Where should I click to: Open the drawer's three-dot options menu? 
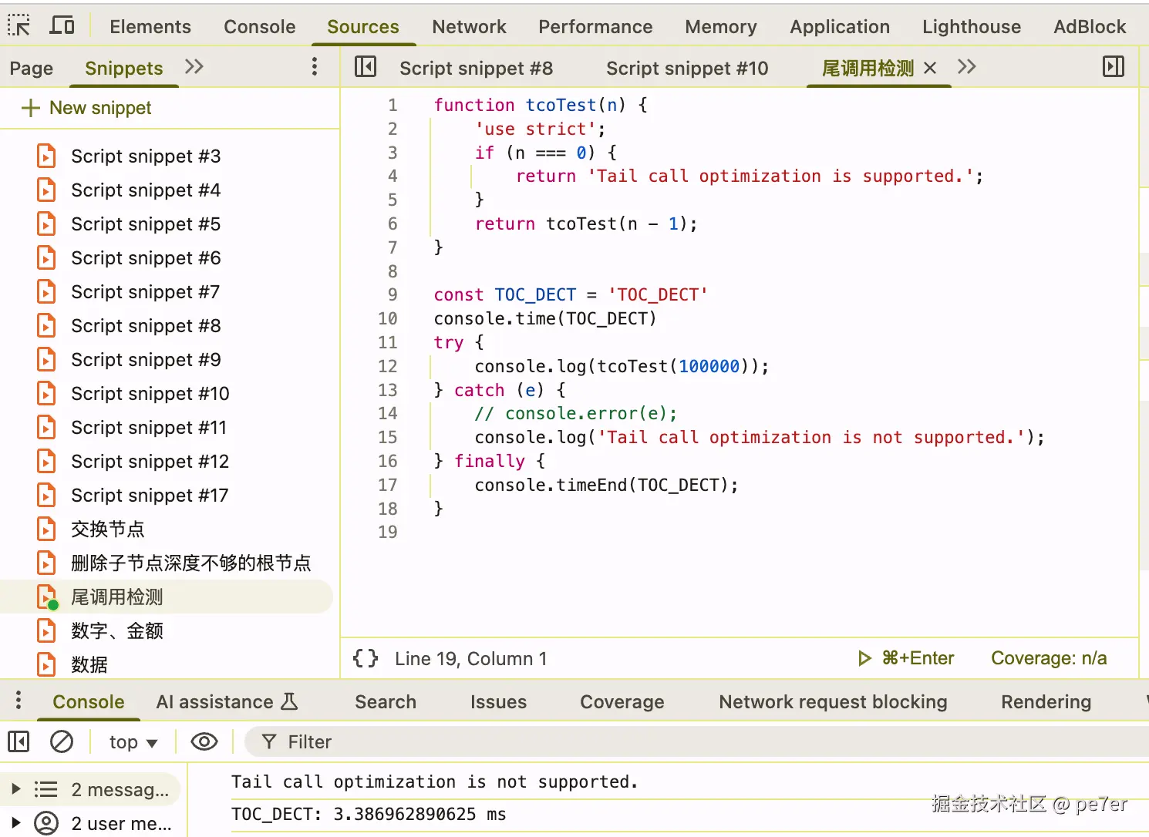coord(19,701)
